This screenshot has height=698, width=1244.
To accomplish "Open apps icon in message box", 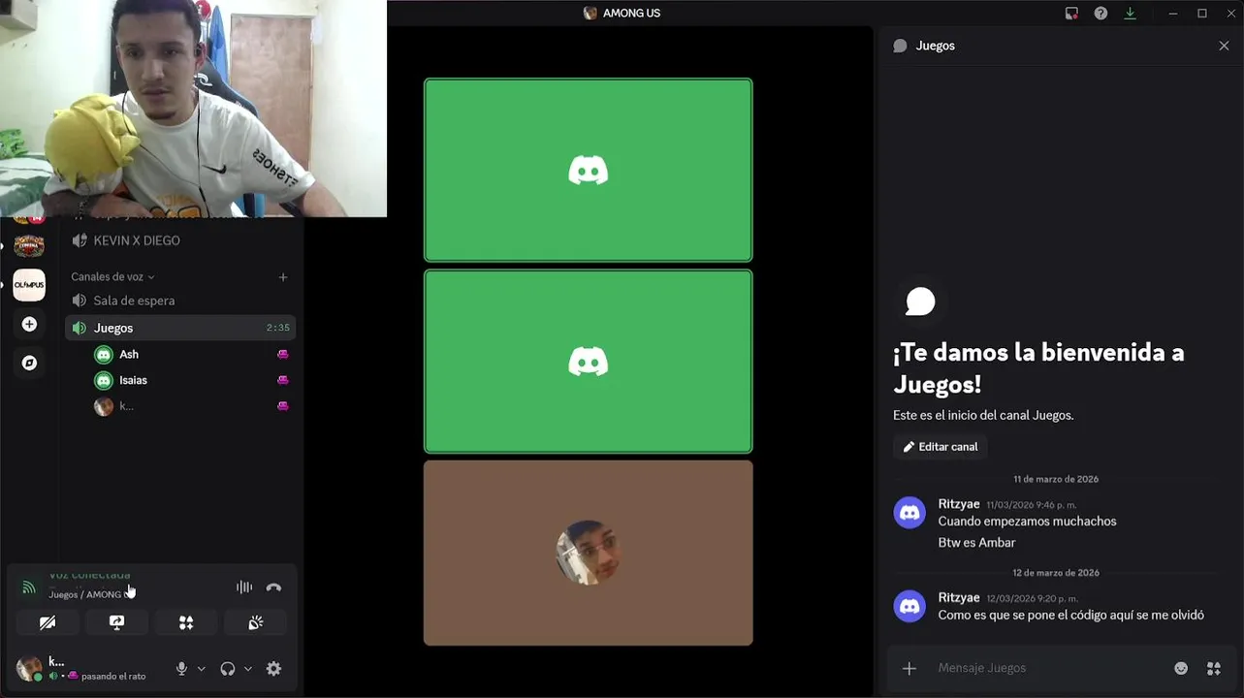I will [x=1213, y=668].
